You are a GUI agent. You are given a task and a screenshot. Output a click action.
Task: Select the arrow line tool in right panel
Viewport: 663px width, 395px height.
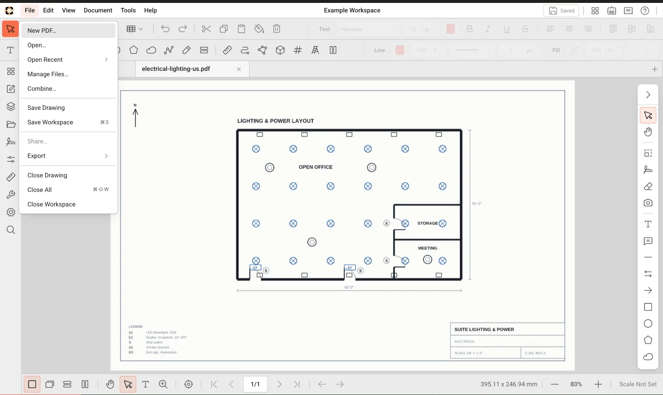tap(648, 291)
